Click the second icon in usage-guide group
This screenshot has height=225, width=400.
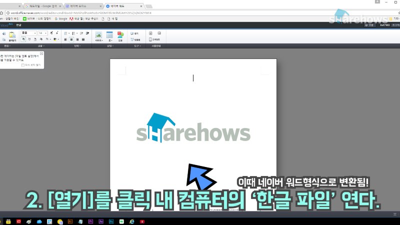[x=159, y=33]
